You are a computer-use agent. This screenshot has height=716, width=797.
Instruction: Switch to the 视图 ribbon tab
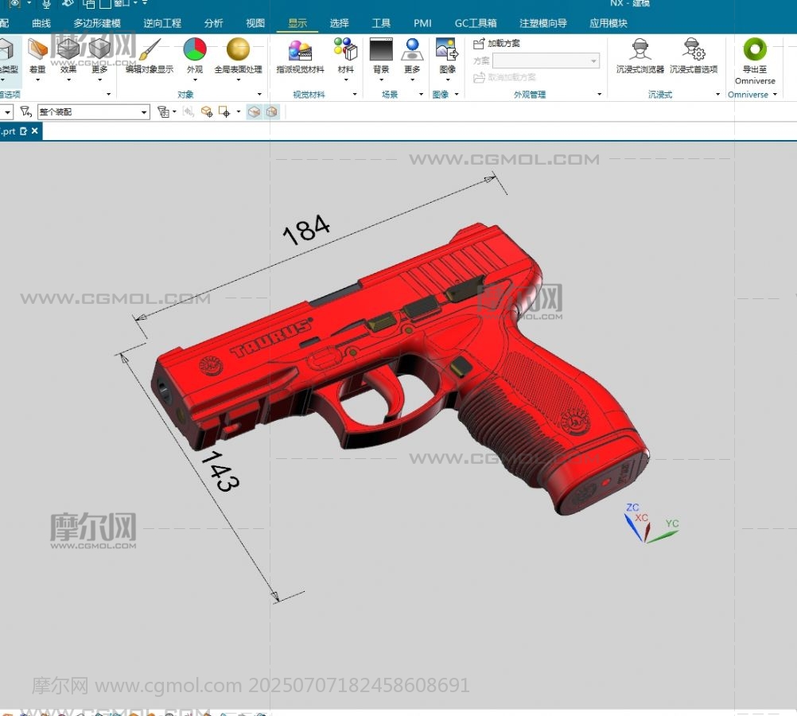[255, 23]
